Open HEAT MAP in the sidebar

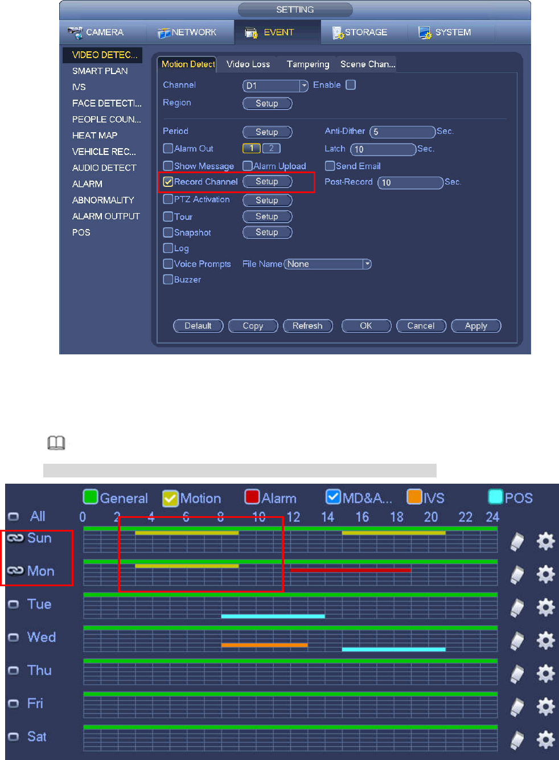click(x=95, y=135)
